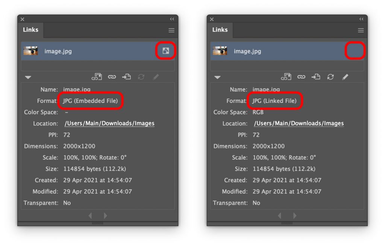Screen dimensions: 385x246
Task: Click Edit Original pencil icon in right panel
Action: pyautogui.click(x=345, y=77)
